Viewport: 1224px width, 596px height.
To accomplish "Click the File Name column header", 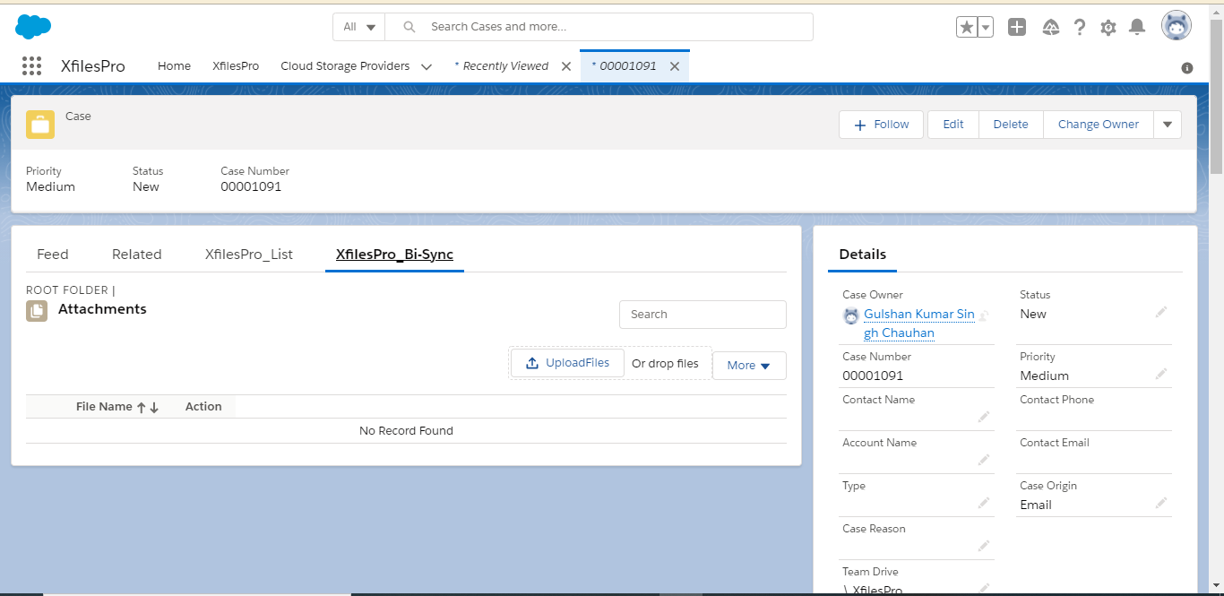I will pyautogui.click(x=104, y=407).
